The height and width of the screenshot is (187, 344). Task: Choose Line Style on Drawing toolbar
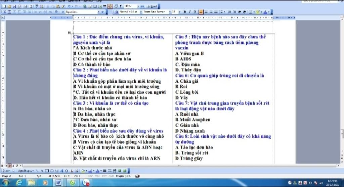click(x=105, y=171)
